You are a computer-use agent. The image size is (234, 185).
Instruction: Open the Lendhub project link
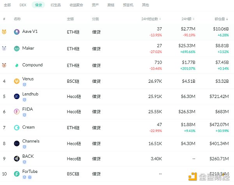pyautogui.click(x=30, y=94)
